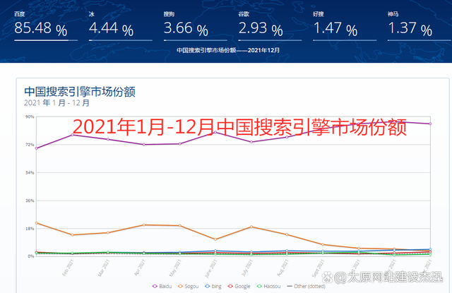Screen dimensions: 452x293
Task: Click the Feb 2021 x-axis label
Action: click(x=68, y=268)
